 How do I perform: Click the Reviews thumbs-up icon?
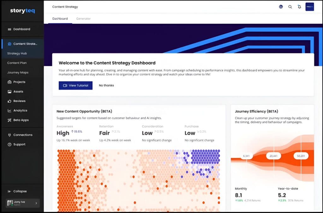tap(9, 101)
